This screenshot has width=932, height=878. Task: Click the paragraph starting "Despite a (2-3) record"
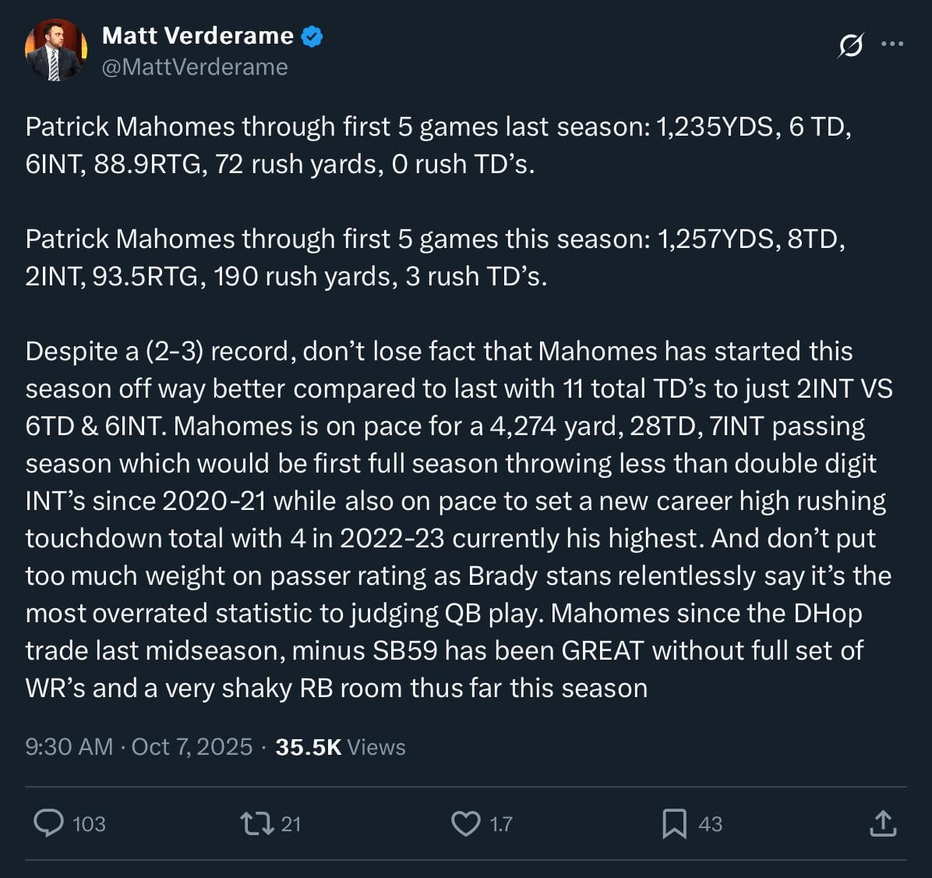(458, 519)
